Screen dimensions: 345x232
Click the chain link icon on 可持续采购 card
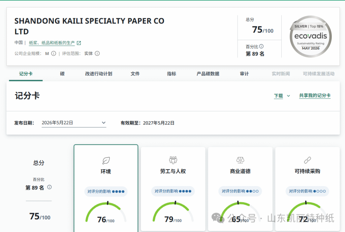tap(307, 160)
